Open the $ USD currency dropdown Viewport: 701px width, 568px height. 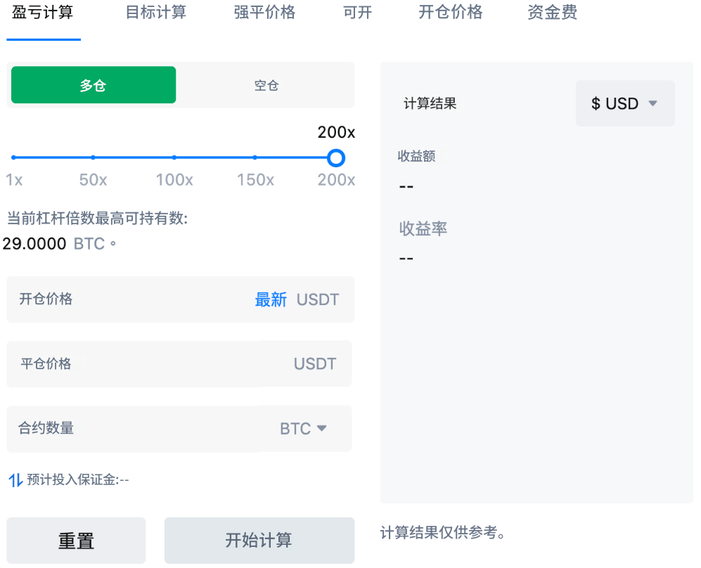(x=624, y=103)
